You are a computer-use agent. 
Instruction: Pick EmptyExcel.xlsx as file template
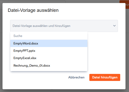[x=49, y=58]
